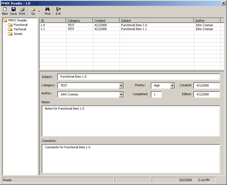Select the Technical folder in tree
227x185 pixels.
[x=20, y=29]
